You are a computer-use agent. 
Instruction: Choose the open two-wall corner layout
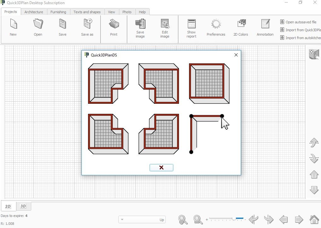tap(207, 134)
